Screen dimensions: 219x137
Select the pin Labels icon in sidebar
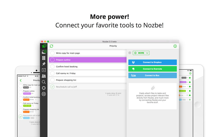click(x=44, y=64)
